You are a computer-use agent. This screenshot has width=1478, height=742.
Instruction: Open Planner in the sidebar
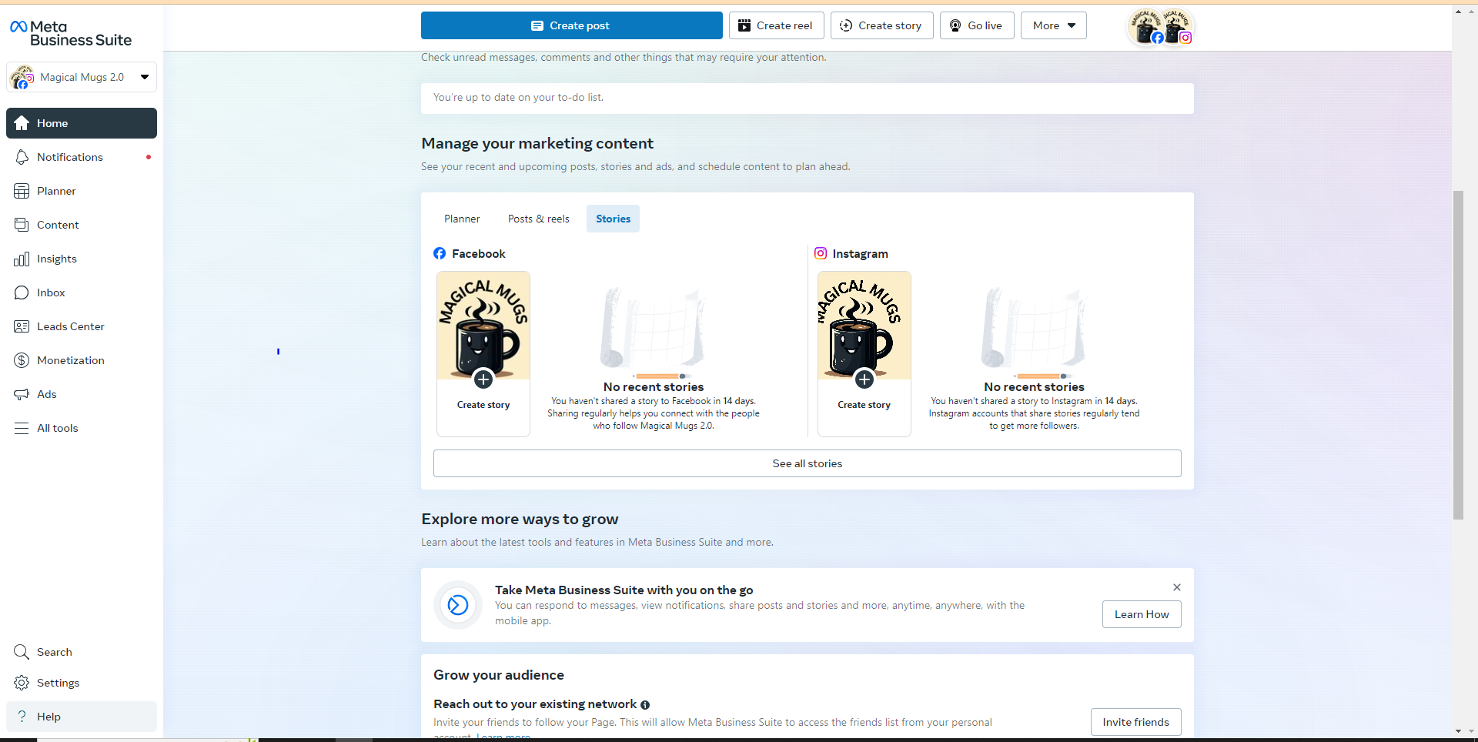82,191
